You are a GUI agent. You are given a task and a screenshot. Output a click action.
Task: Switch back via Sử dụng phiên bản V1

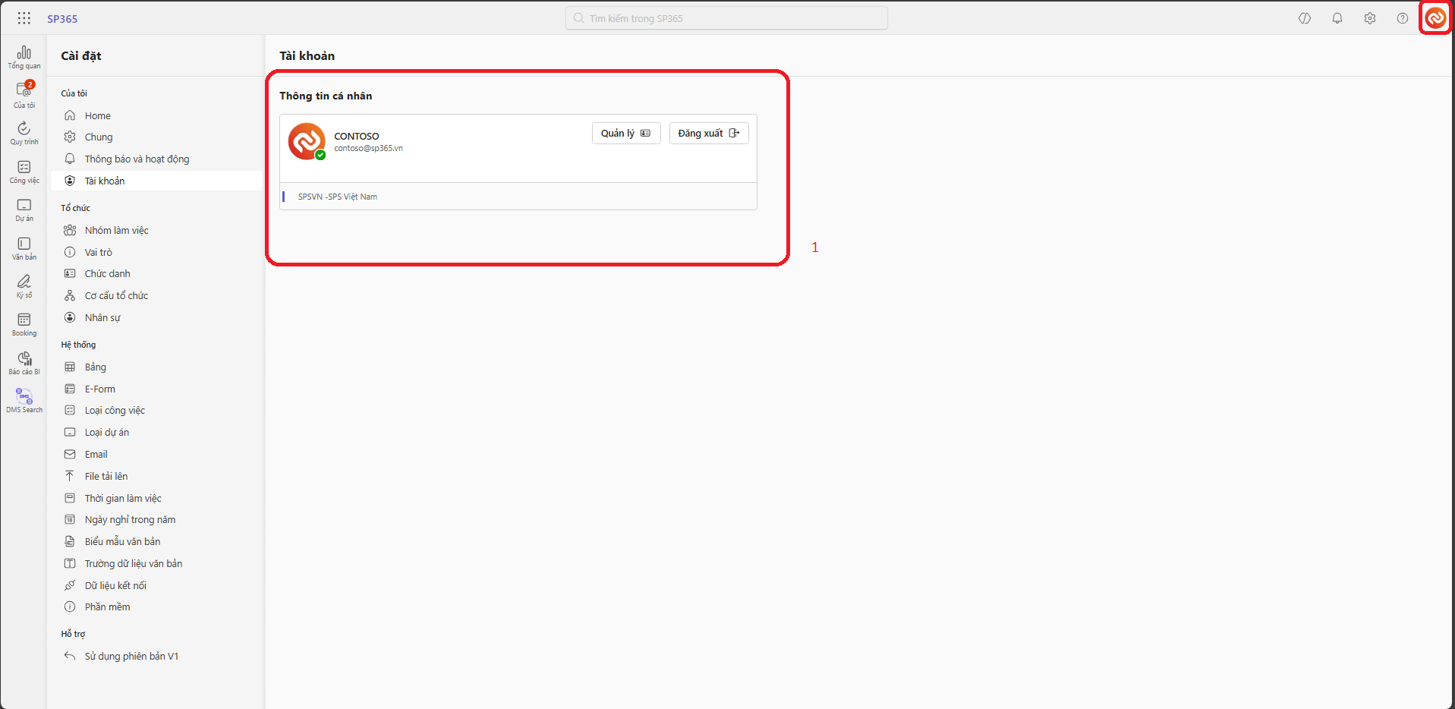click(x=131, y=656)
